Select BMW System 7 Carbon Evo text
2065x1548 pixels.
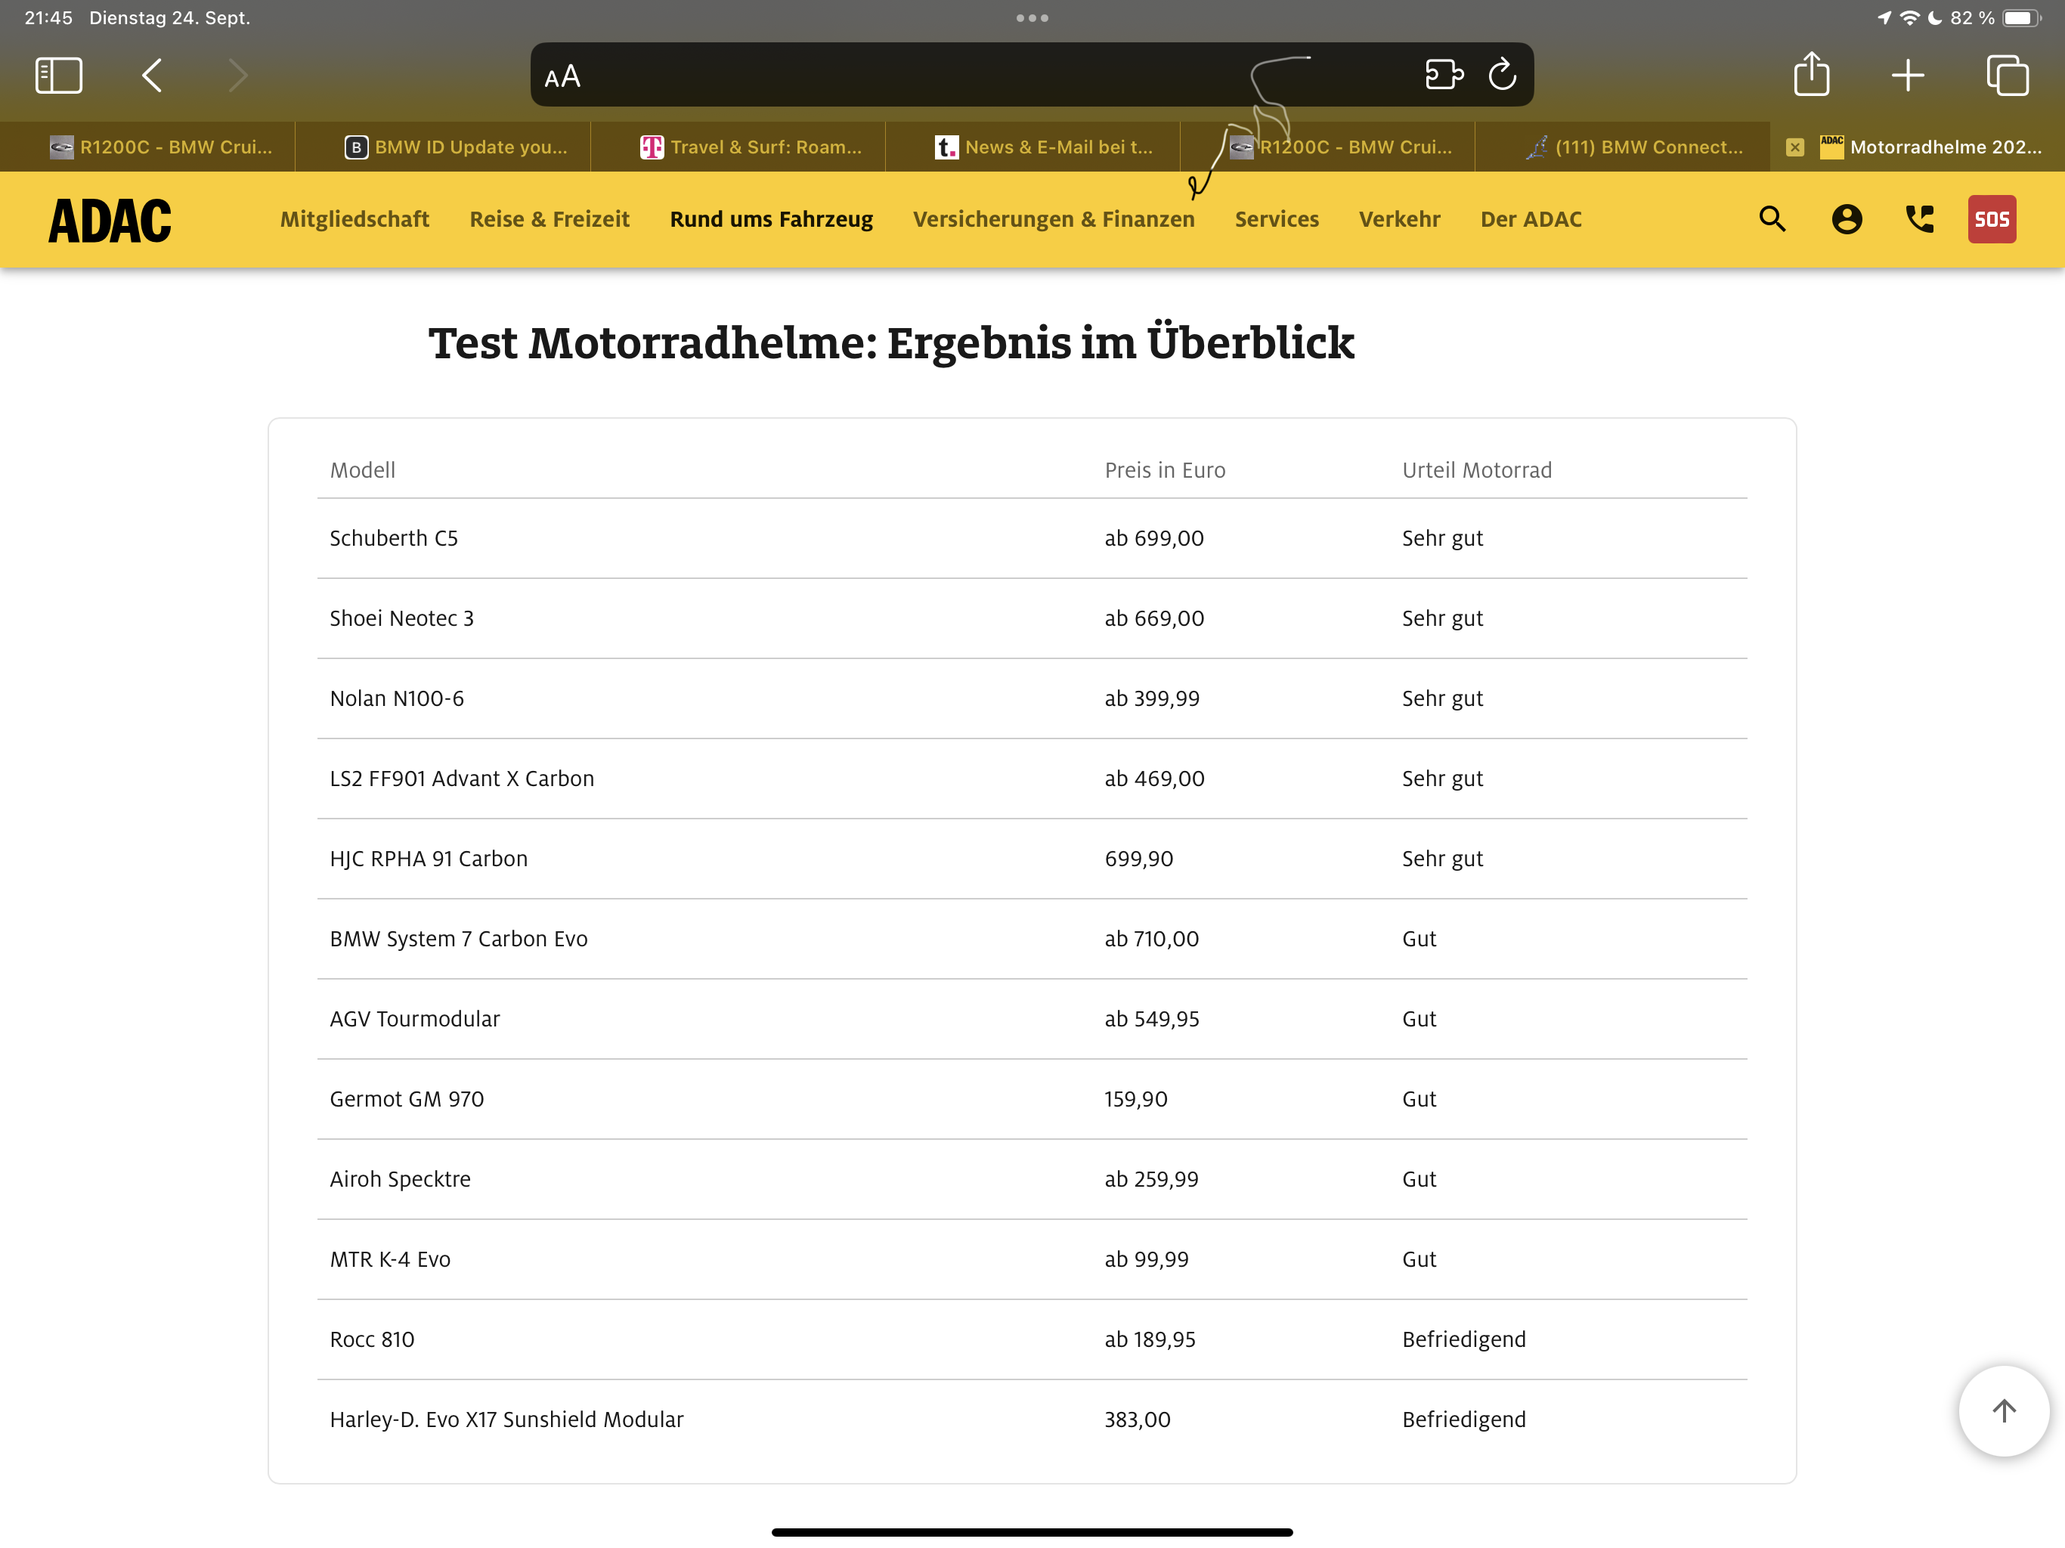tap(458, 940)
